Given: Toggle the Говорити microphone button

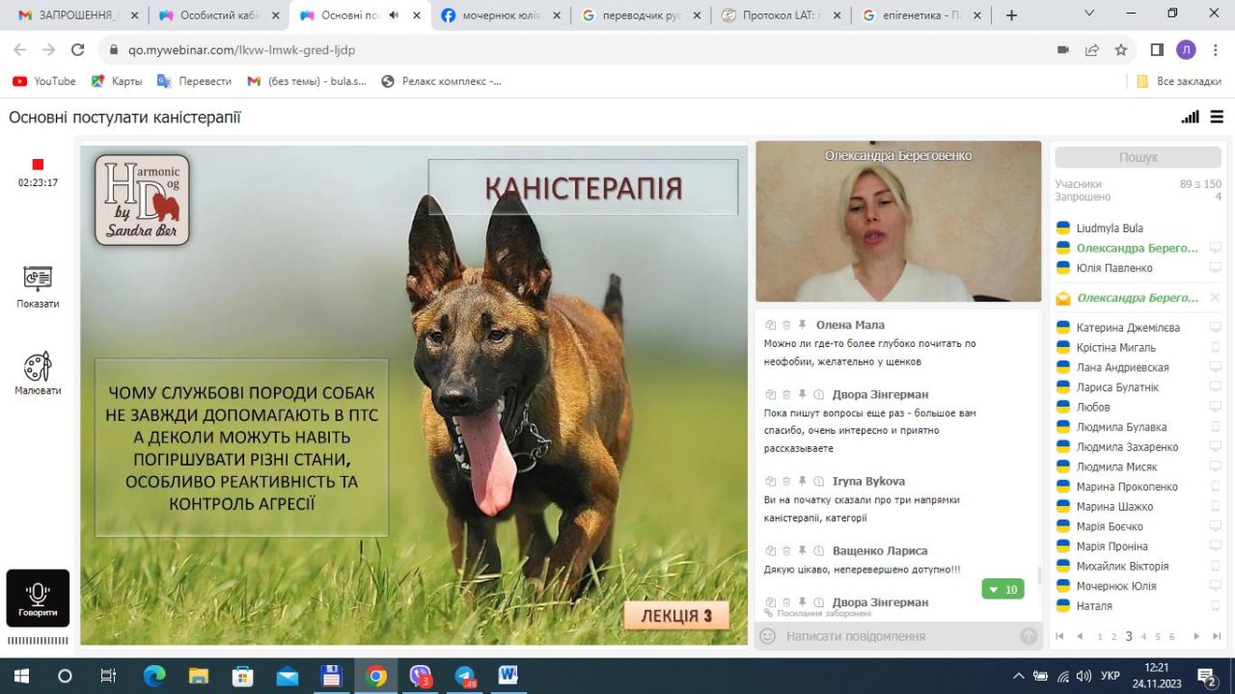Looking at the screenshot, I should click(38, 598).
